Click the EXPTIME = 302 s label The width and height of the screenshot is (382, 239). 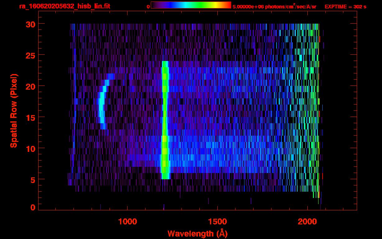click(x=345, y=7)
